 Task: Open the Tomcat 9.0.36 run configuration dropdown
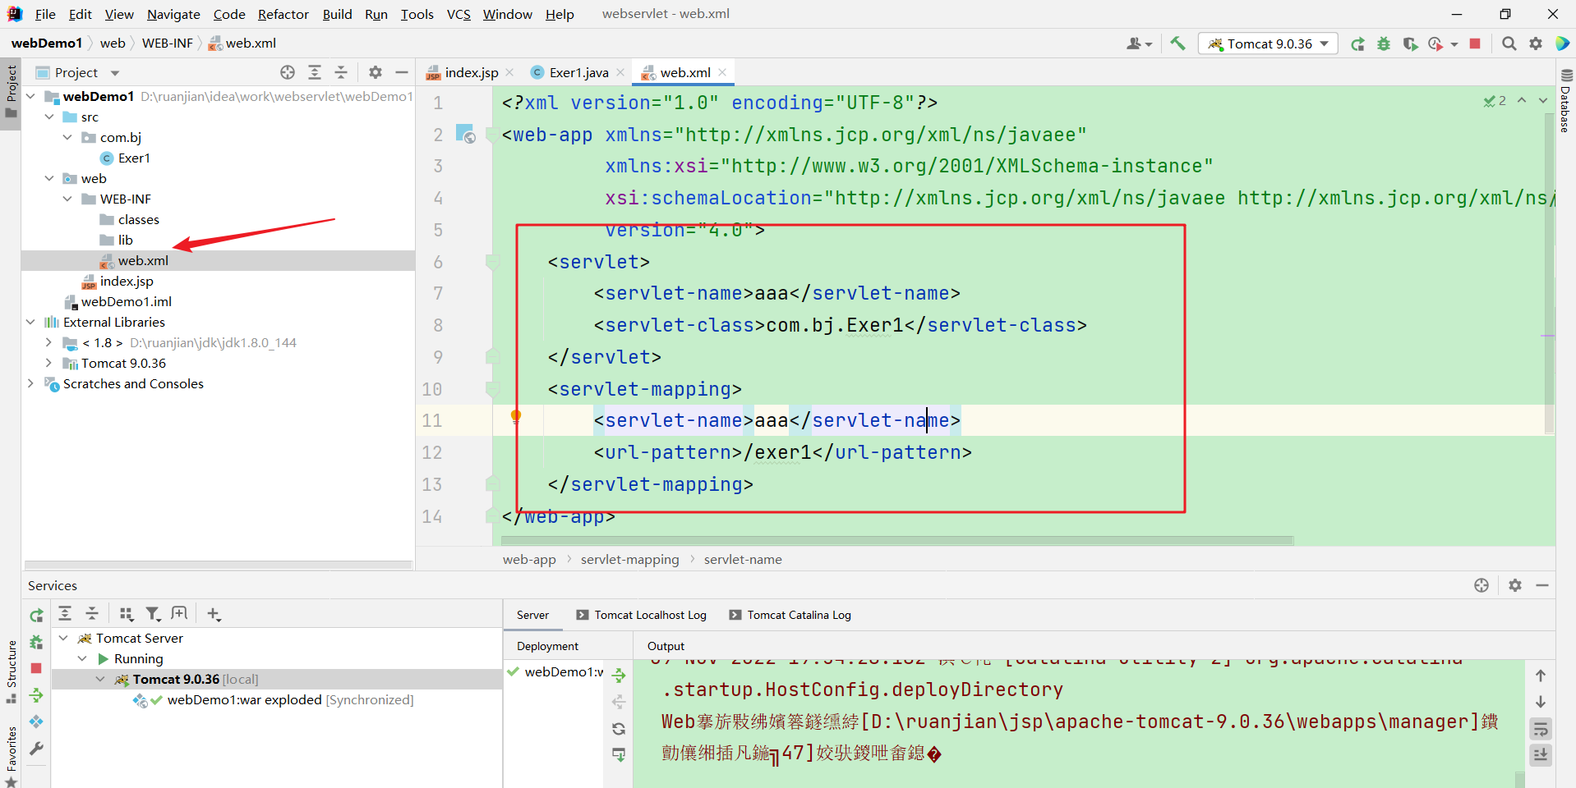(1268, 44)
